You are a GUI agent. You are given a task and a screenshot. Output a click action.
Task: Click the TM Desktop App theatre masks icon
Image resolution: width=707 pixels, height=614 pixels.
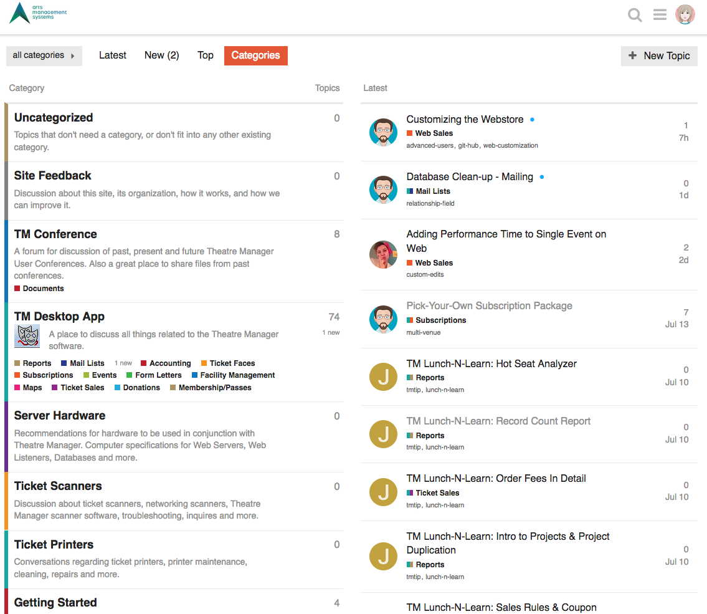[x=27, y=335]
